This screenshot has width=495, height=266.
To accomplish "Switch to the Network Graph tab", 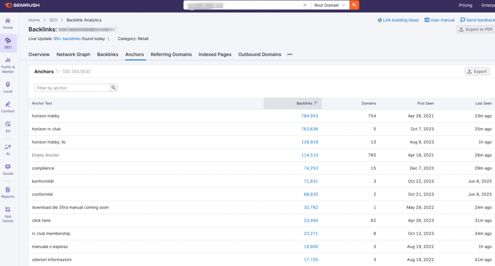I will click(x=73, y=54).
